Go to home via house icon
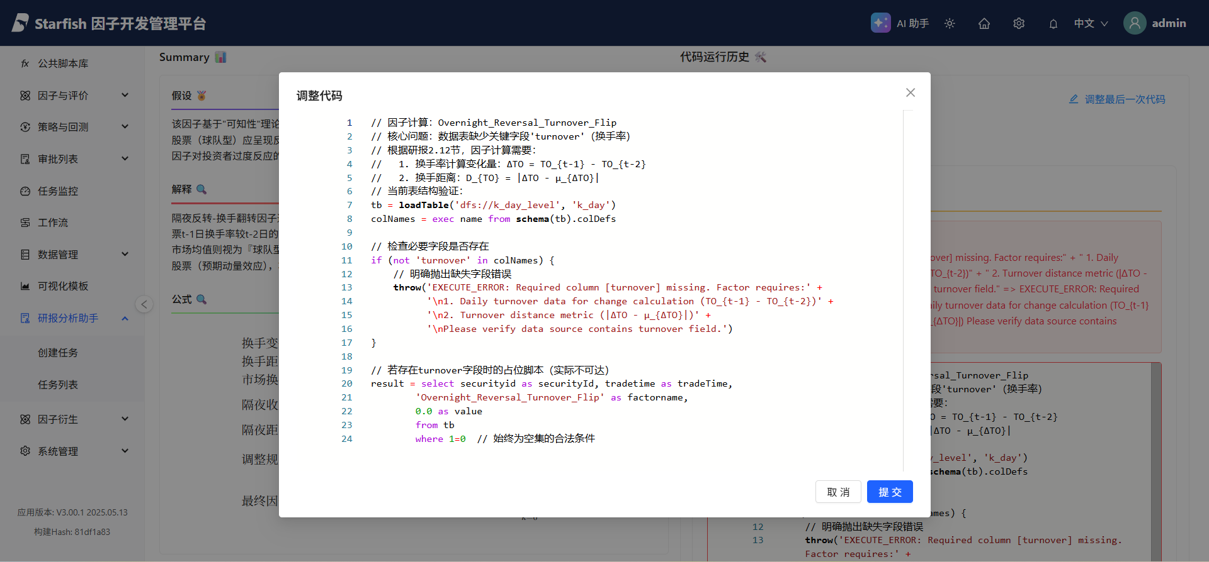Image resolution: width=1209 pixels, height=562 pixels. coord(984,23)
